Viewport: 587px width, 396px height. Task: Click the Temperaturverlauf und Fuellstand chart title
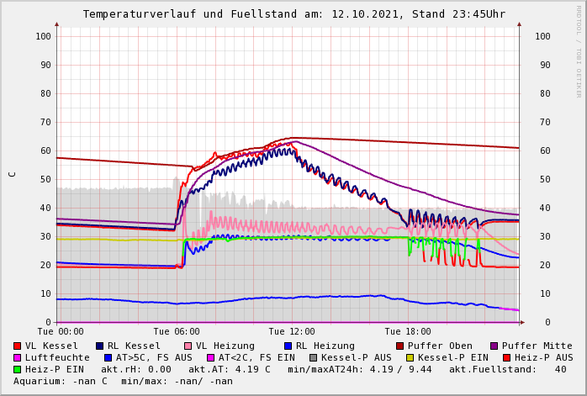293,14
